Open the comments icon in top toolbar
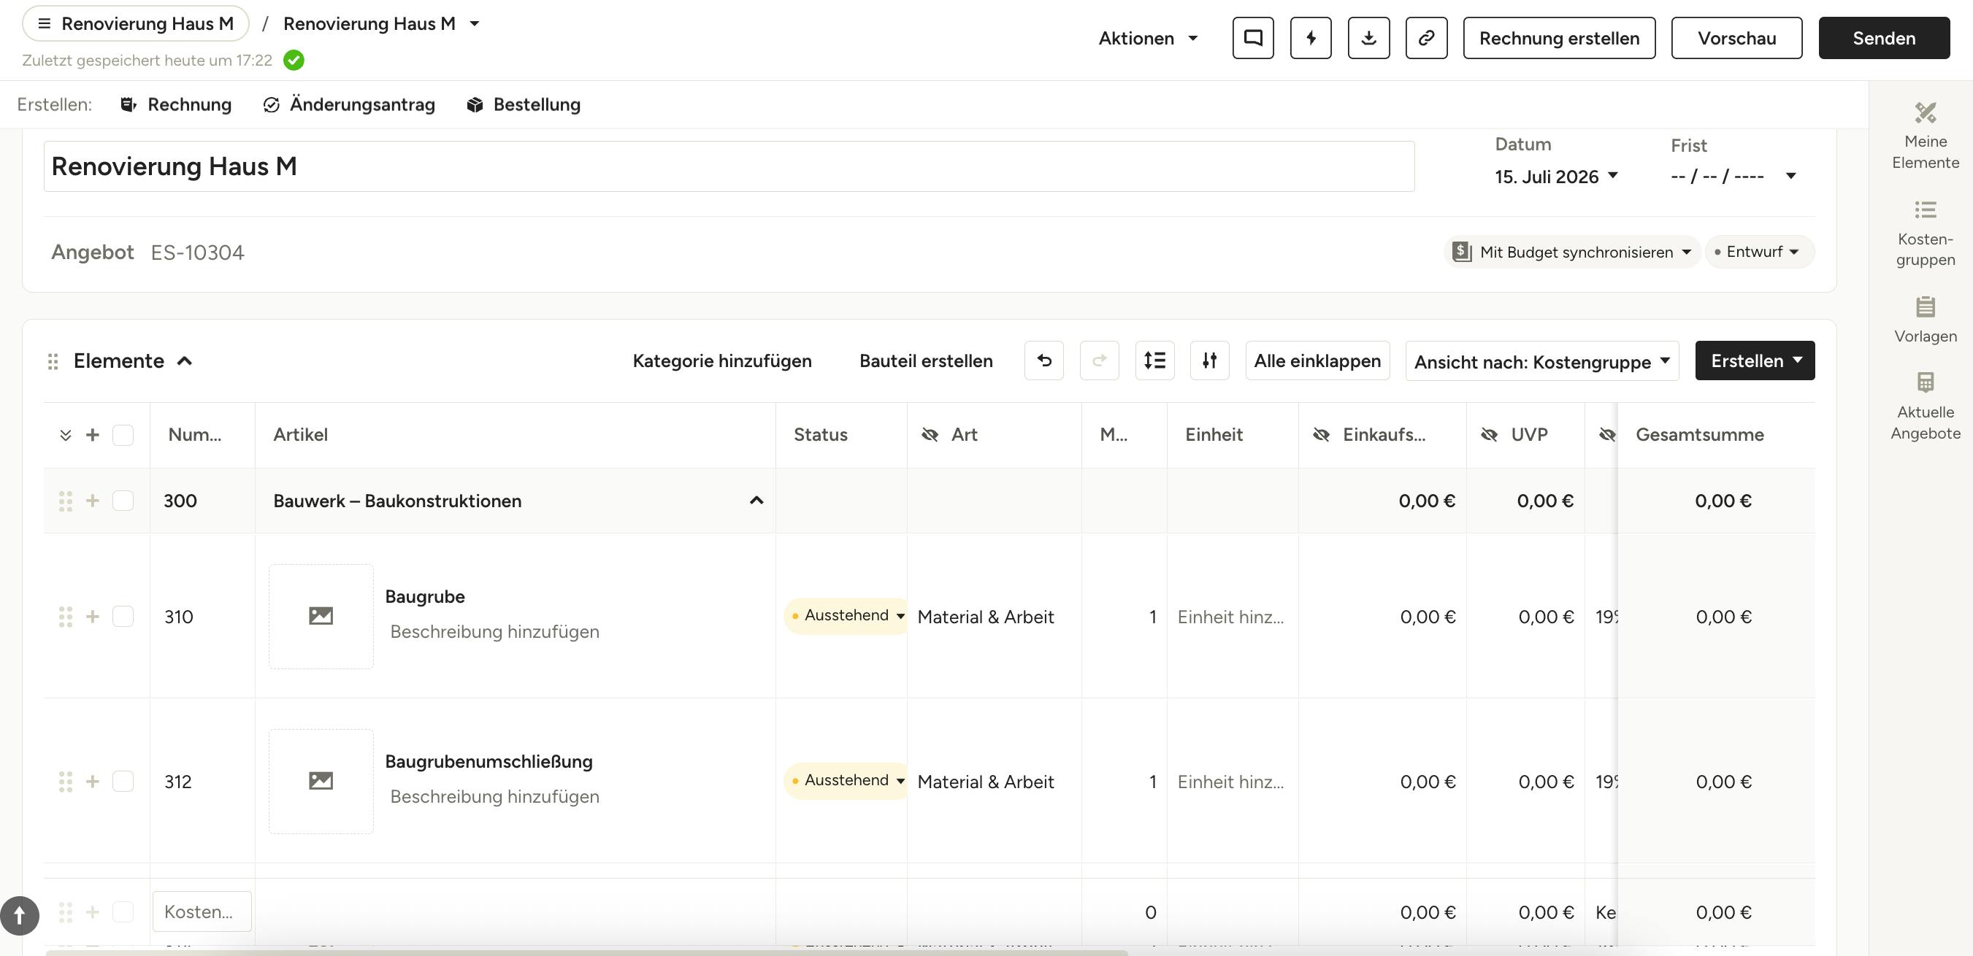This screenshot has width=1973, height=956. 1252,38
